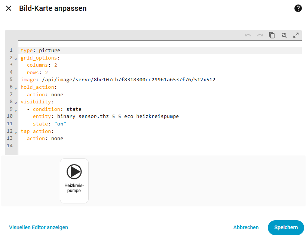The width and height of the screenshot is (306, 239).
Task: Save the card with Speichern
Action: [x=286, y=227]
